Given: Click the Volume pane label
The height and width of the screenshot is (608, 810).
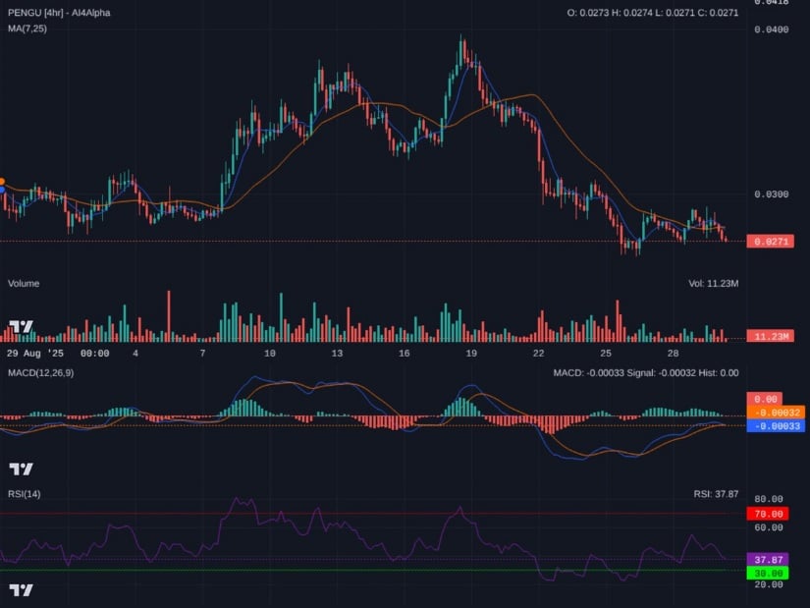Looking at the screenshot, I should 25,283.
